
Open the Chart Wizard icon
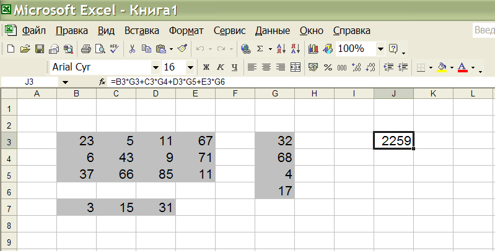313,49
